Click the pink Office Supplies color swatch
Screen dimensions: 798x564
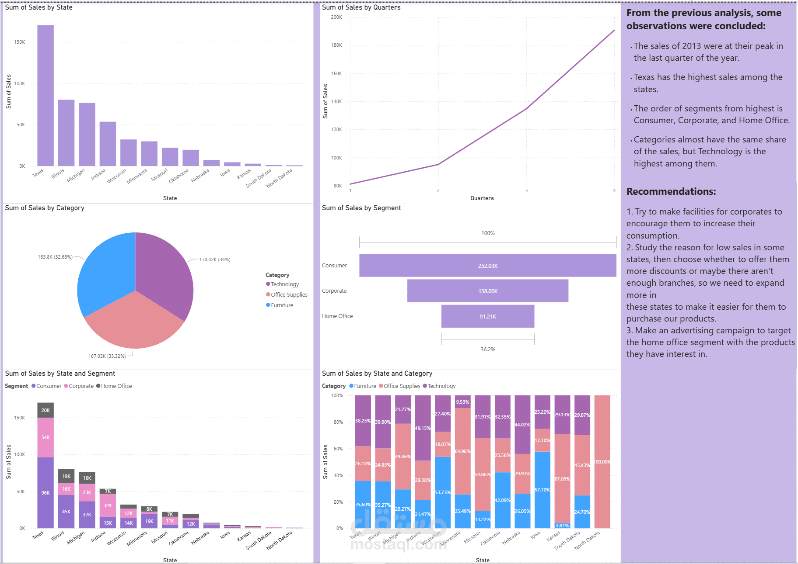382,386
